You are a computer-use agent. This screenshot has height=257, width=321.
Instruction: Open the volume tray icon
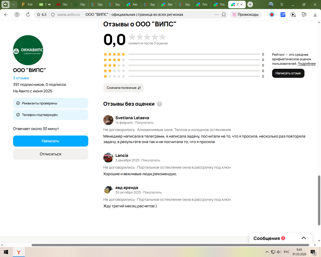(279, 252)
